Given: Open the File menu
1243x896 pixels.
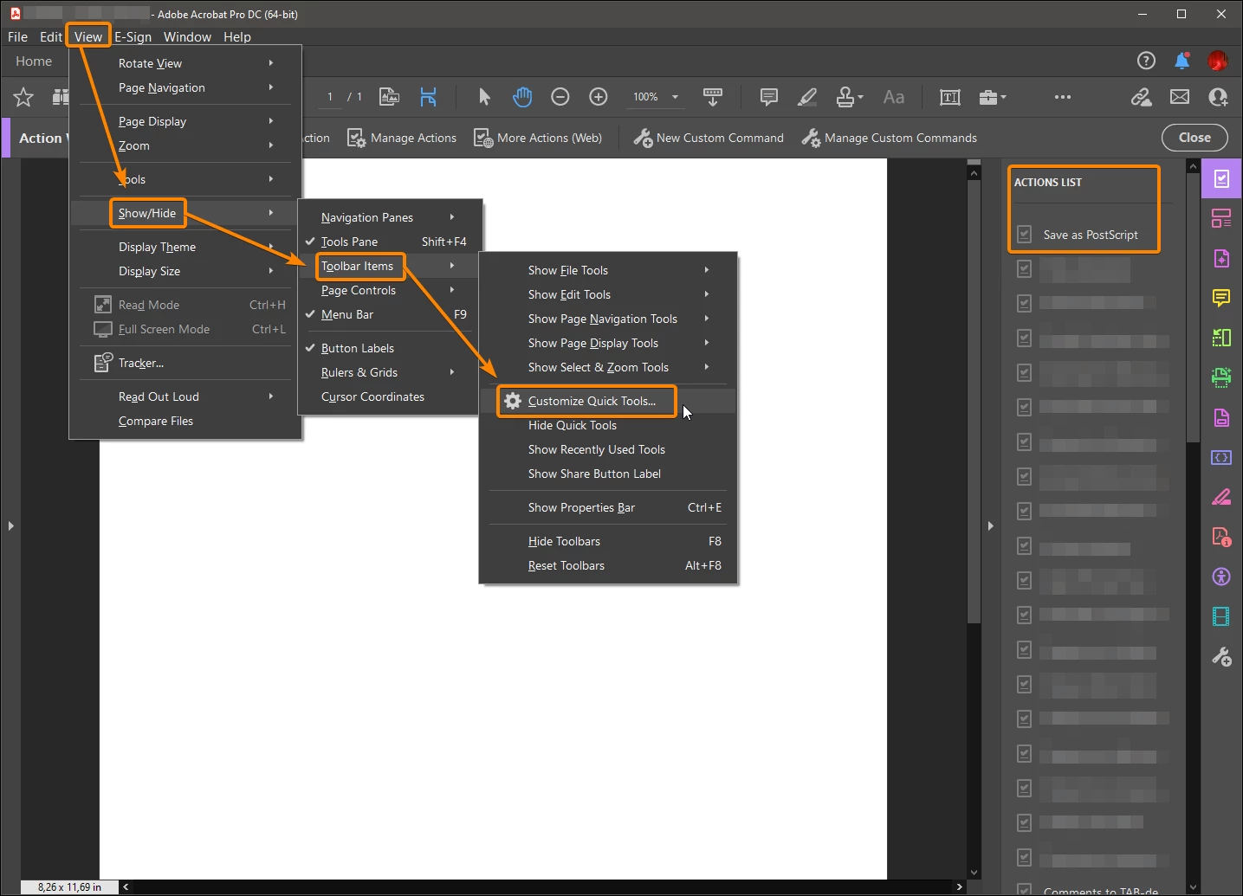Looking at the screenshot, I should (18, 36).
